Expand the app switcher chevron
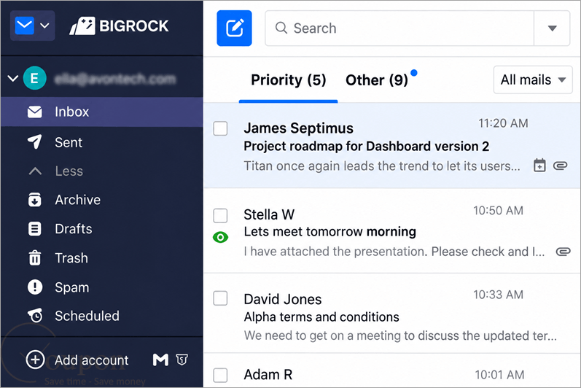 tap(45, 26)
